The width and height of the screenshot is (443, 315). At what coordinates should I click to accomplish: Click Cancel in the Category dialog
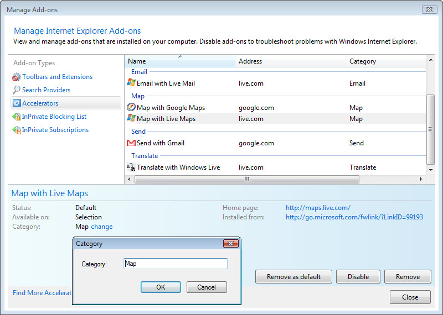207,287
